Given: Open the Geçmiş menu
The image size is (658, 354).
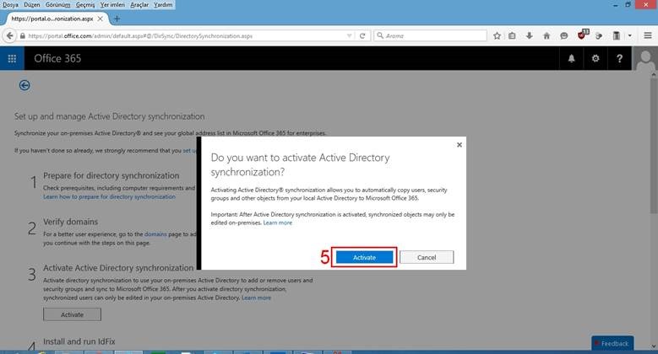Looking at the screenshot, I should pos(85,4).
